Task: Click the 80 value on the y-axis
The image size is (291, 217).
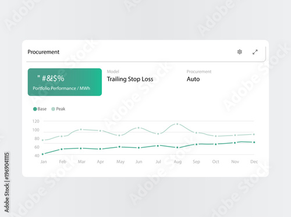Action: pos(37,138)
